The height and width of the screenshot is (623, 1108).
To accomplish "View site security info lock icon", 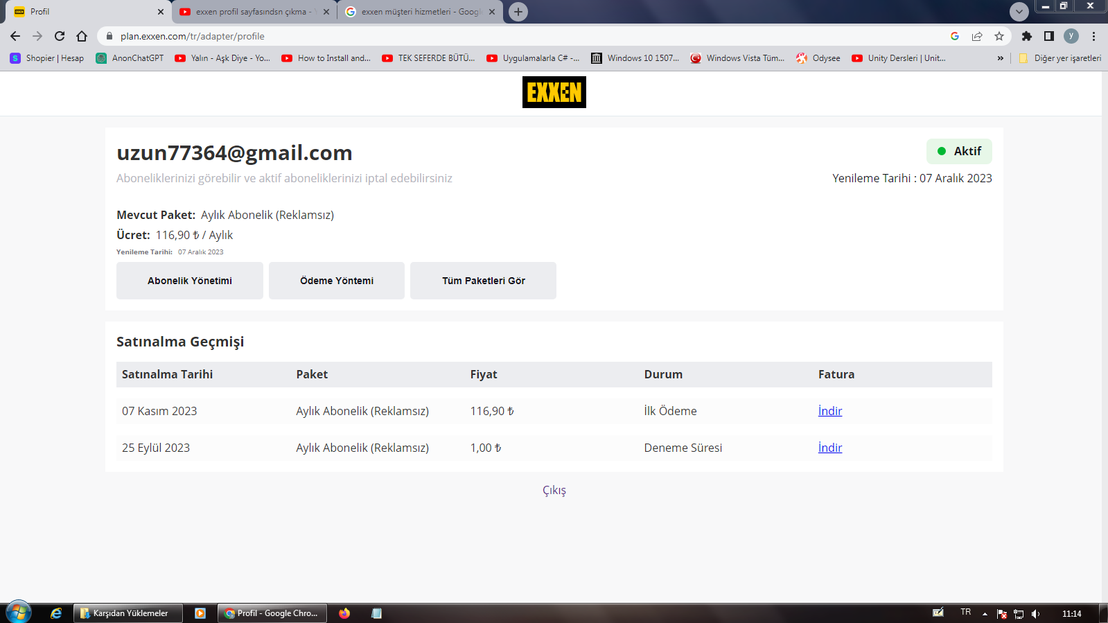I will (109, 36).
